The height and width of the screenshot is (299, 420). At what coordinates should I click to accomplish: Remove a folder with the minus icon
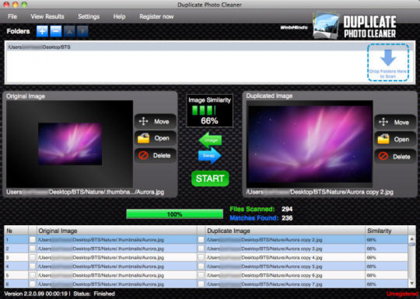click(55, 31)
